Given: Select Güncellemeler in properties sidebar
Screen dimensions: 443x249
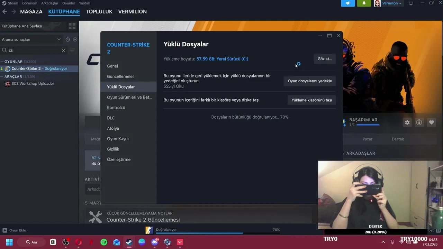Looking at the screenshot, I should pos(128,76).
